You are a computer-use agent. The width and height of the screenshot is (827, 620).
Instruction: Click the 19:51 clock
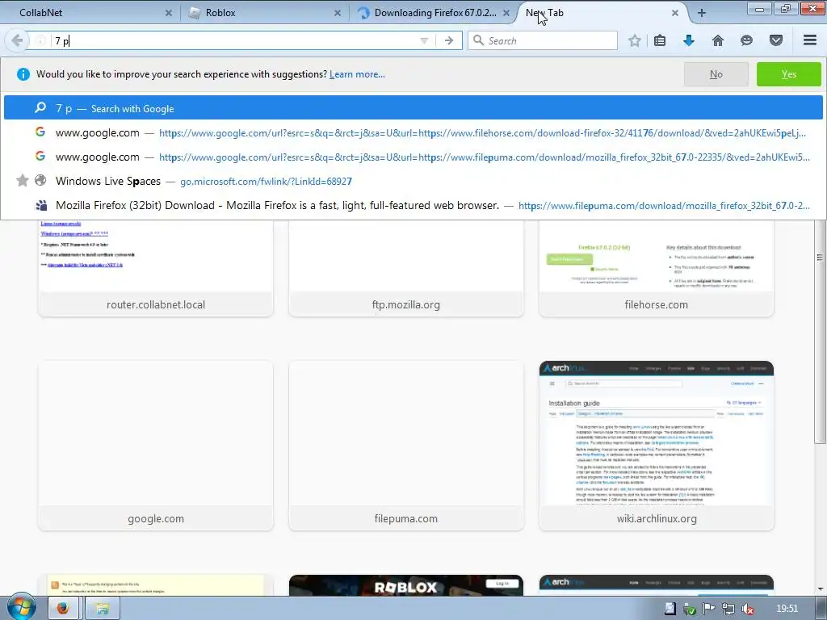(x=787, y=609)
